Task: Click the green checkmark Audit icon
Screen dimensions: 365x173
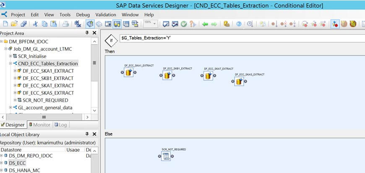Action: coord(184,24)
